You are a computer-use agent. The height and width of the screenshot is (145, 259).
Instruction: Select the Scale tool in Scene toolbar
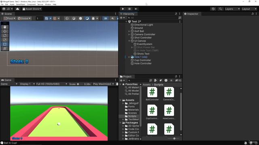click(x=5, y=40)
